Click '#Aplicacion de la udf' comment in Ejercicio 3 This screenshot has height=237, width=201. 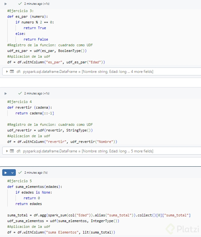28,56
